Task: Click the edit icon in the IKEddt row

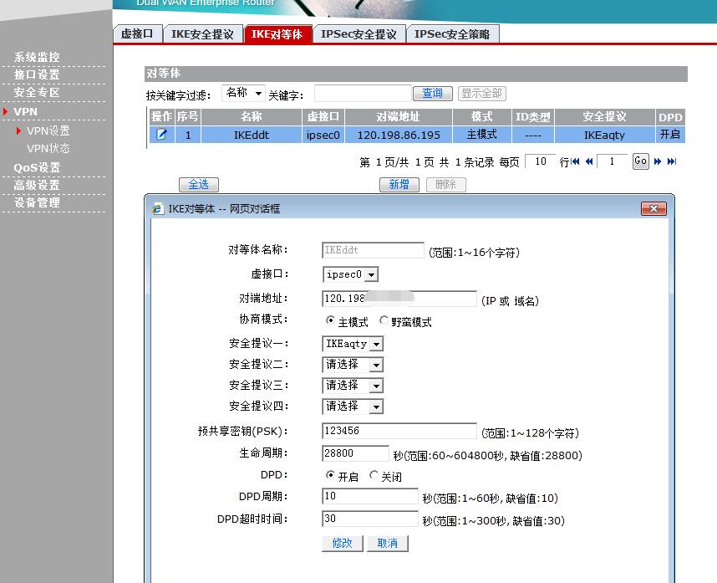Action: [x=161, y=135]
